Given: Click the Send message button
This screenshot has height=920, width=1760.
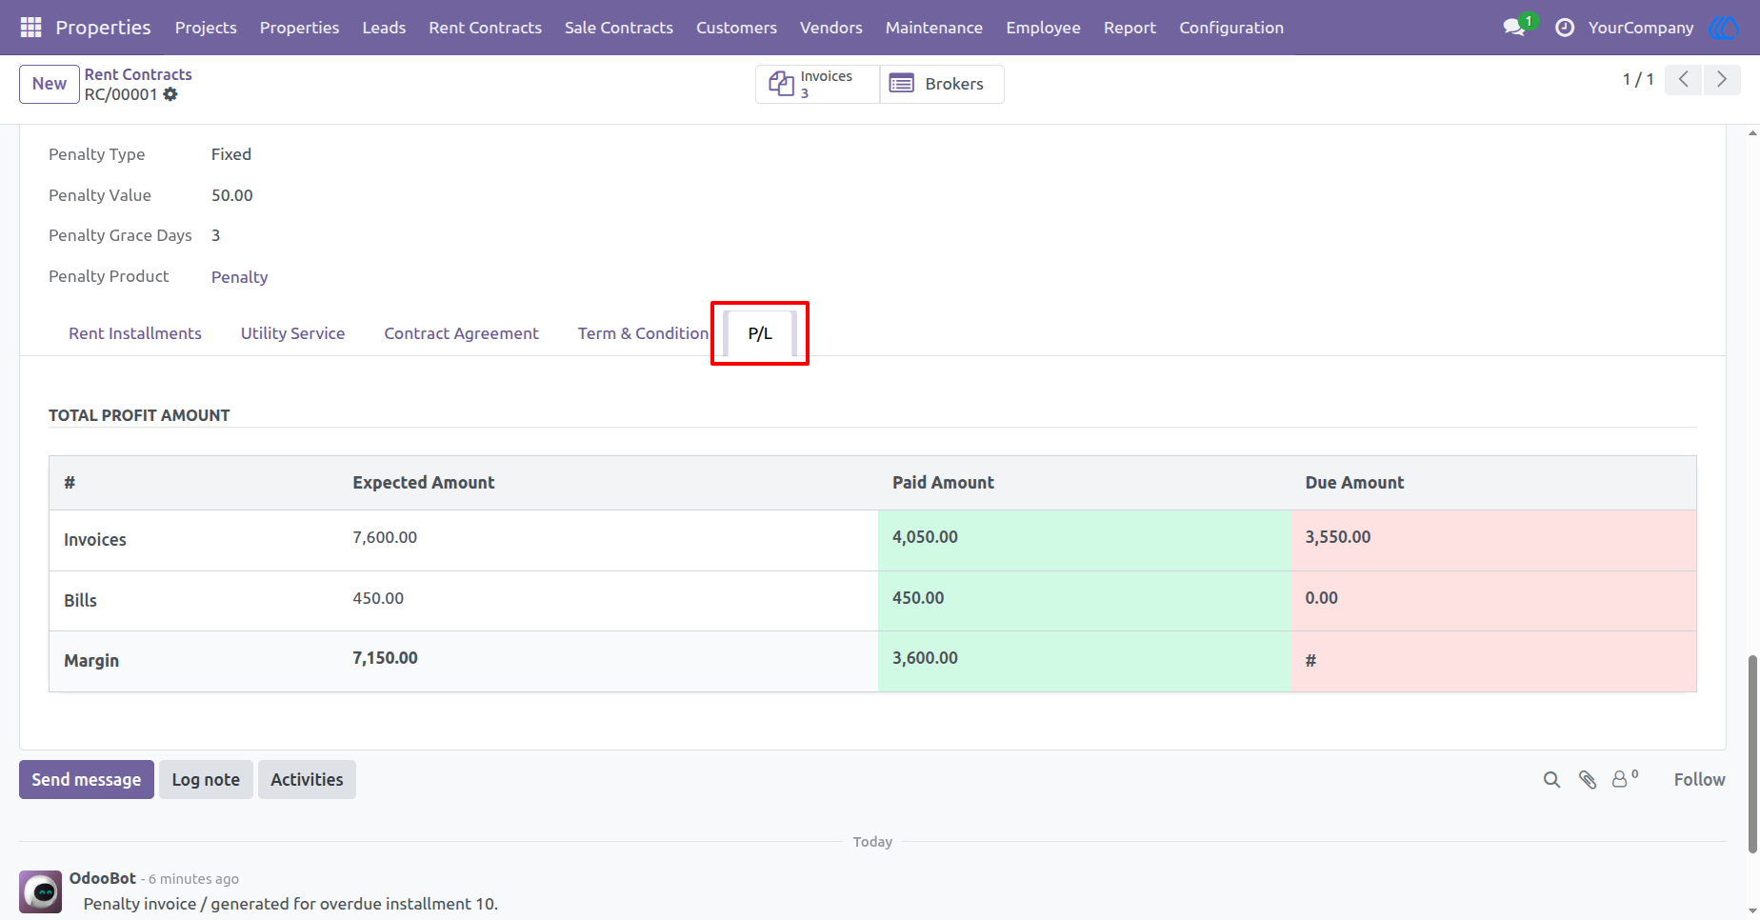Looking at the screenshot, I should [x=87, y=780].
